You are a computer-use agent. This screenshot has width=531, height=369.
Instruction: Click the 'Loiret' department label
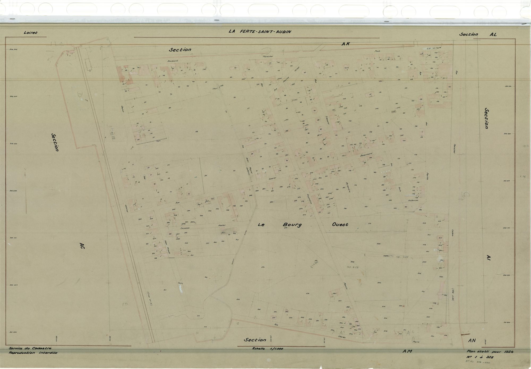(x=31, y=33)
